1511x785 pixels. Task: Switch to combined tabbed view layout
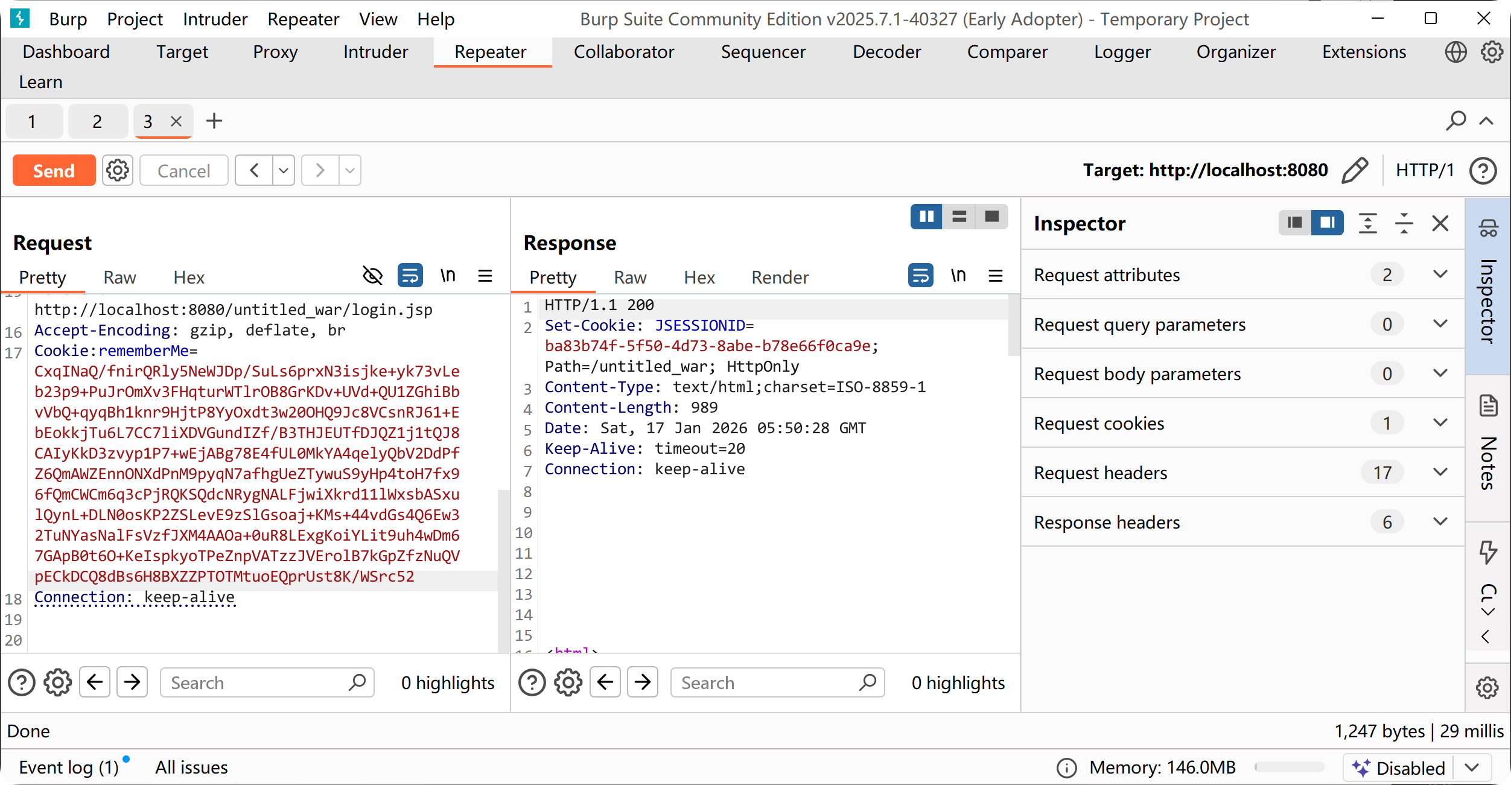pyautogui.click(x=992, y=216)
